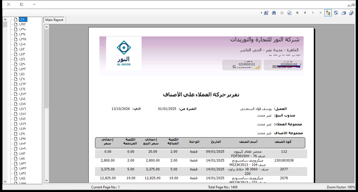
Task: Toggle the group tree panel icon
Action: click(328, 13)
